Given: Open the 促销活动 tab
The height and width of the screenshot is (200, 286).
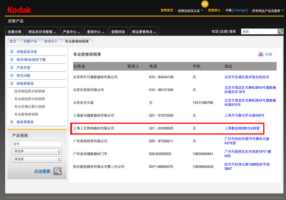Looking at the screenshot, I should (x=118, y=32).
